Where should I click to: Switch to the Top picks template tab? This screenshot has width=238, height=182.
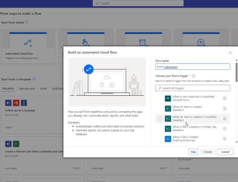pyautogui.click(x=8, y=88)
